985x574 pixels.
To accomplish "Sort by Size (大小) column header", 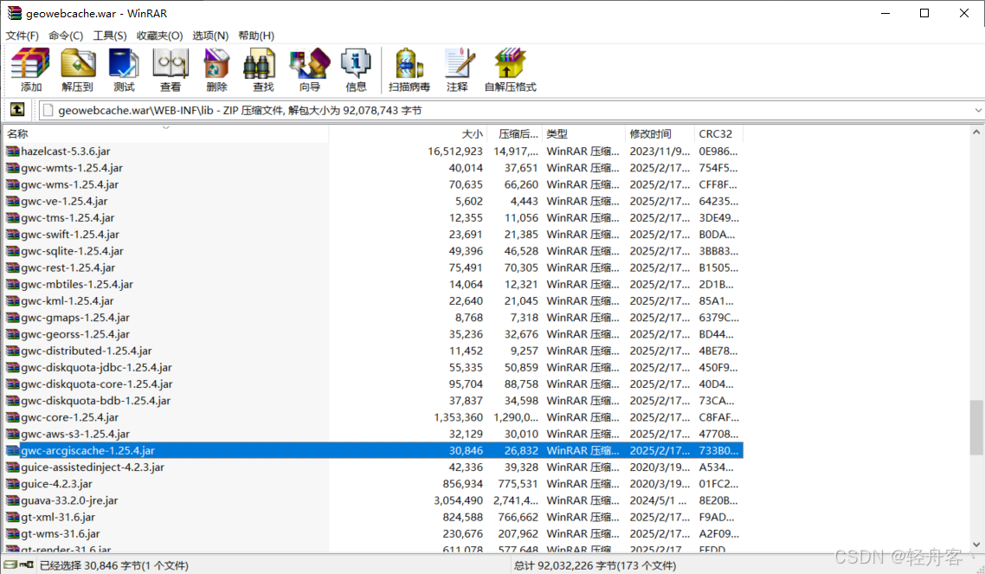I will point(408,134).
